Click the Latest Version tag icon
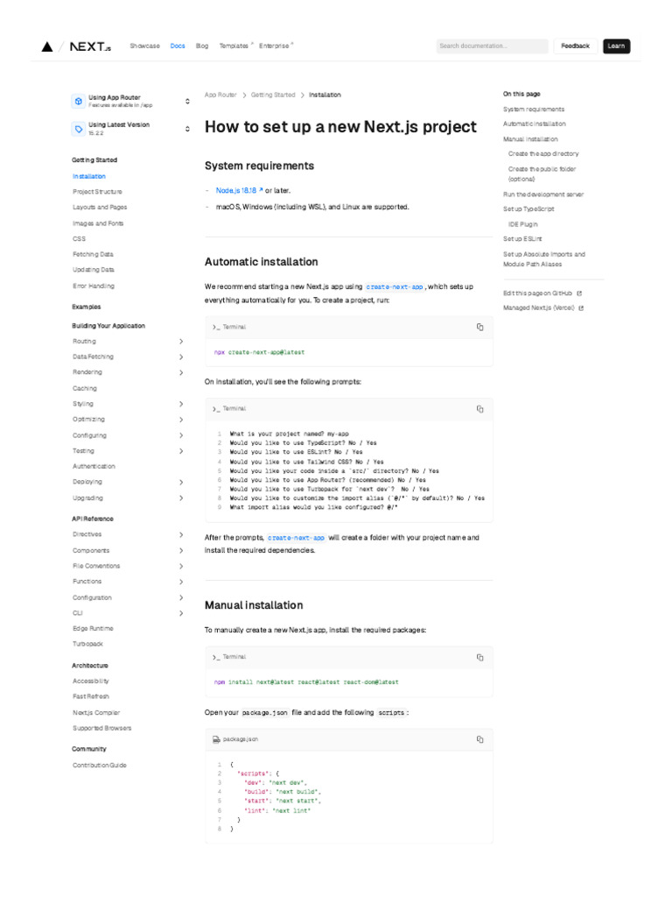The image size is (672, 897). tap(78, 129)
